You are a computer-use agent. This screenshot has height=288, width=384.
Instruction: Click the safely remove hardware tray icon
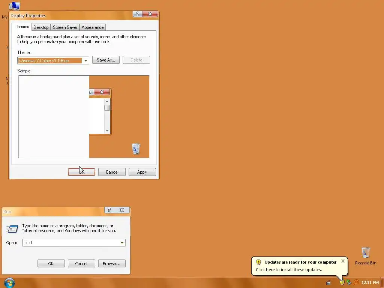[349, 282]
